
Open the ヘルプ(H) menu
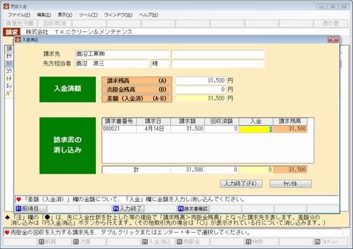(x=148, y=15)
